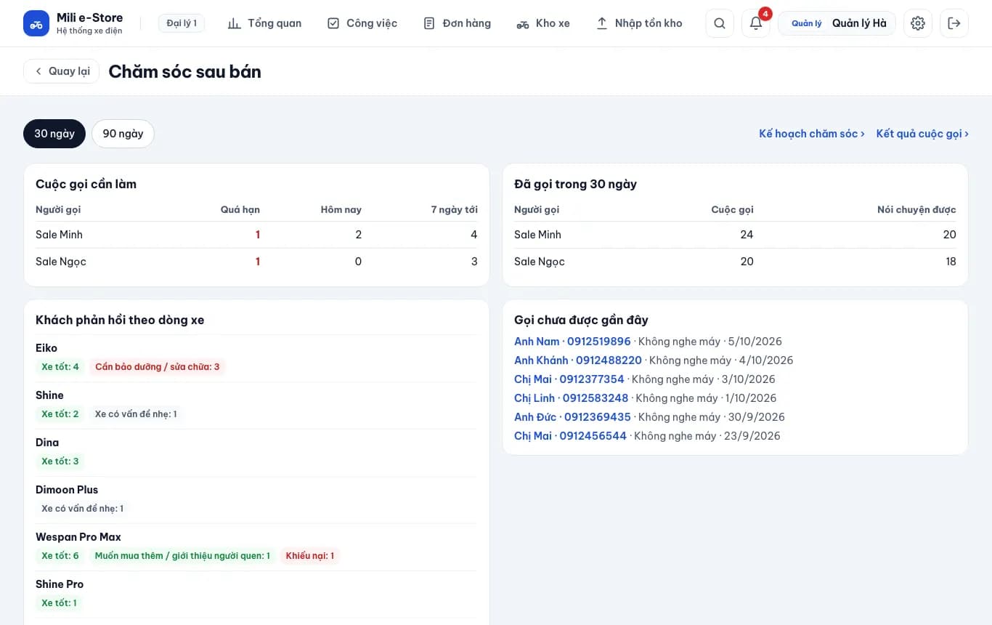
Task: Open search via the magnifier icon
Action: pos(720,23)
